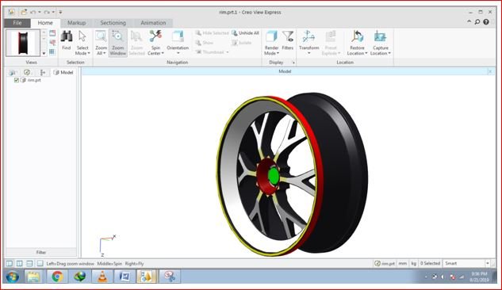
Task: Customize the quick access toolbar dropdown
Action: pyautogui.click(x=60, y=12)
